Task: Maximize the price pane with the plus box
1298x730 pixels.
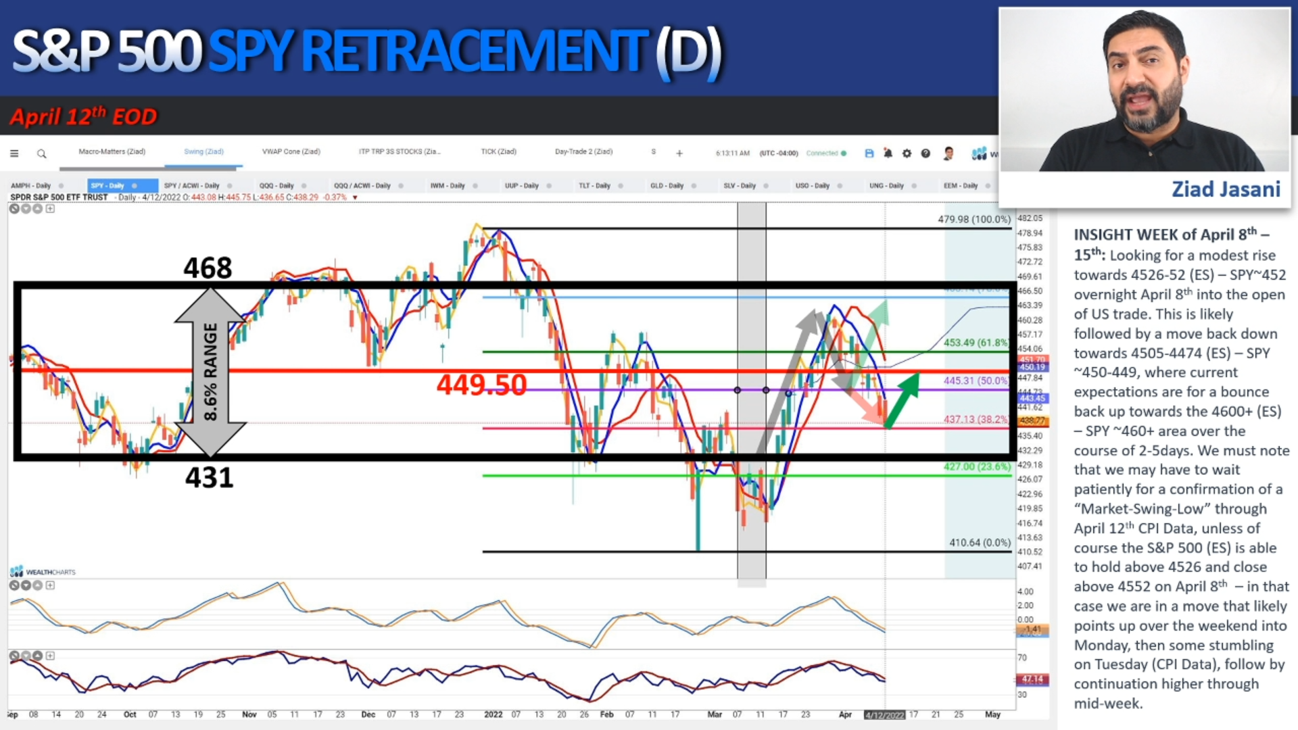Action: click(x=50, y=208)
